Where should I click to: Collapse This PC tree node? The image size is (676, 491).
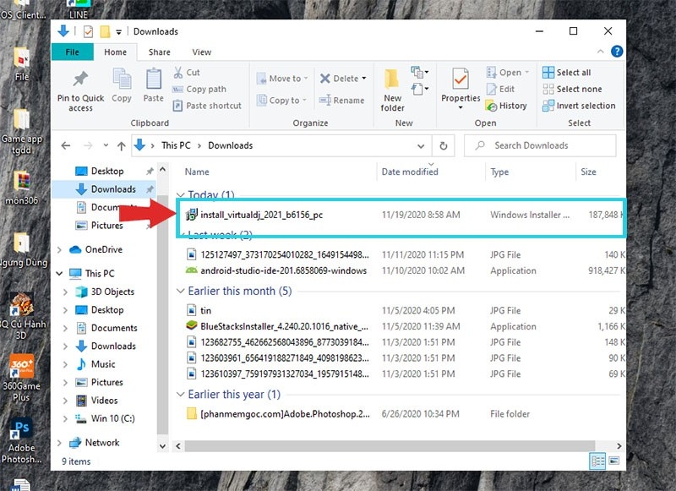click(59, 273)
